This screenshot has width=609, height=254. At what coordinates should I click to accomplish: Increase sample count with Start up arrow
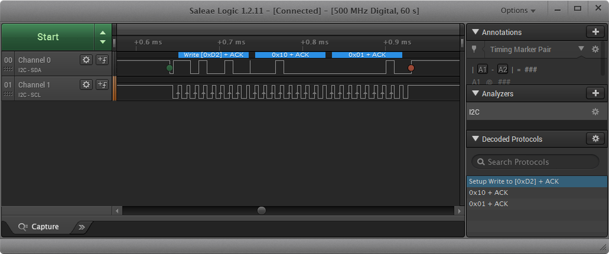tap(102, 33)
